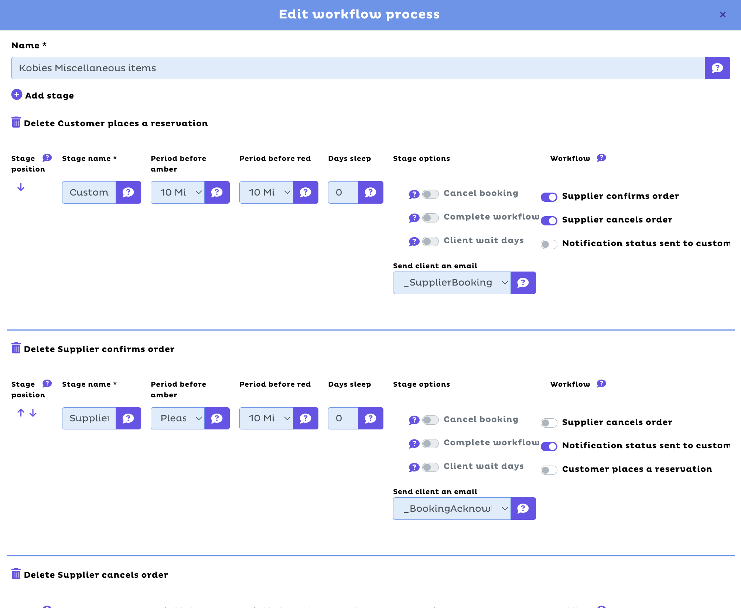The image size is (741, 608).
Task: Click Delete Supplier cancels order
Action: (16, 574)
